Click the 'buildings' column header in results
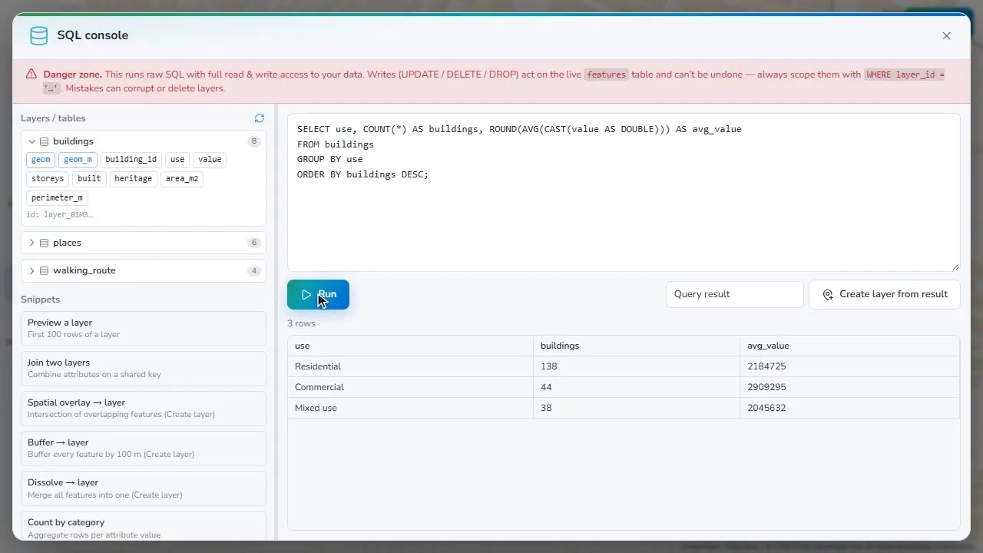983x553 pixels. click(637, 346)
